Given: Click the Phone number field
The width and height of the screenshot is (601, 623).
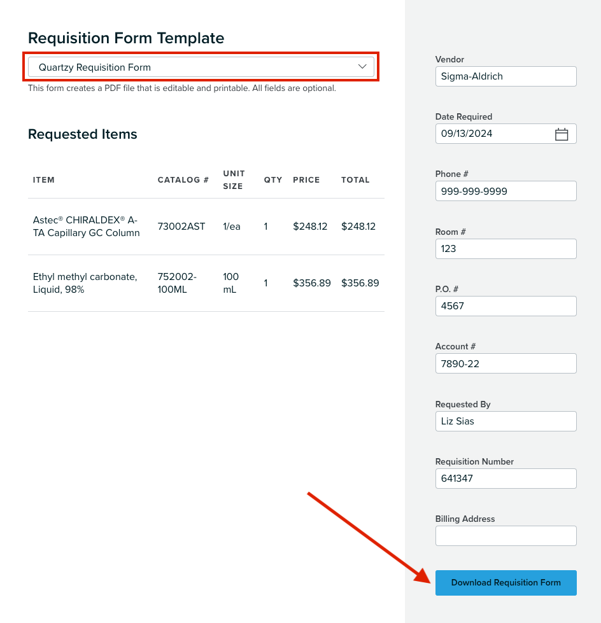Looking at the screenshot, I should pyautogui.click(x=506, y=191).
